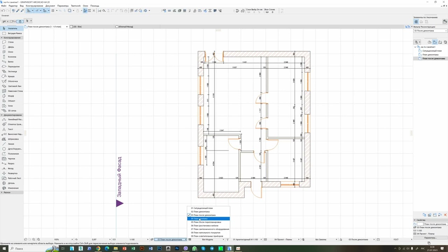This screenshot has height=252, width=448.
Task: Select the Стена (Wall) tool
Action: [x=10, y=42]
